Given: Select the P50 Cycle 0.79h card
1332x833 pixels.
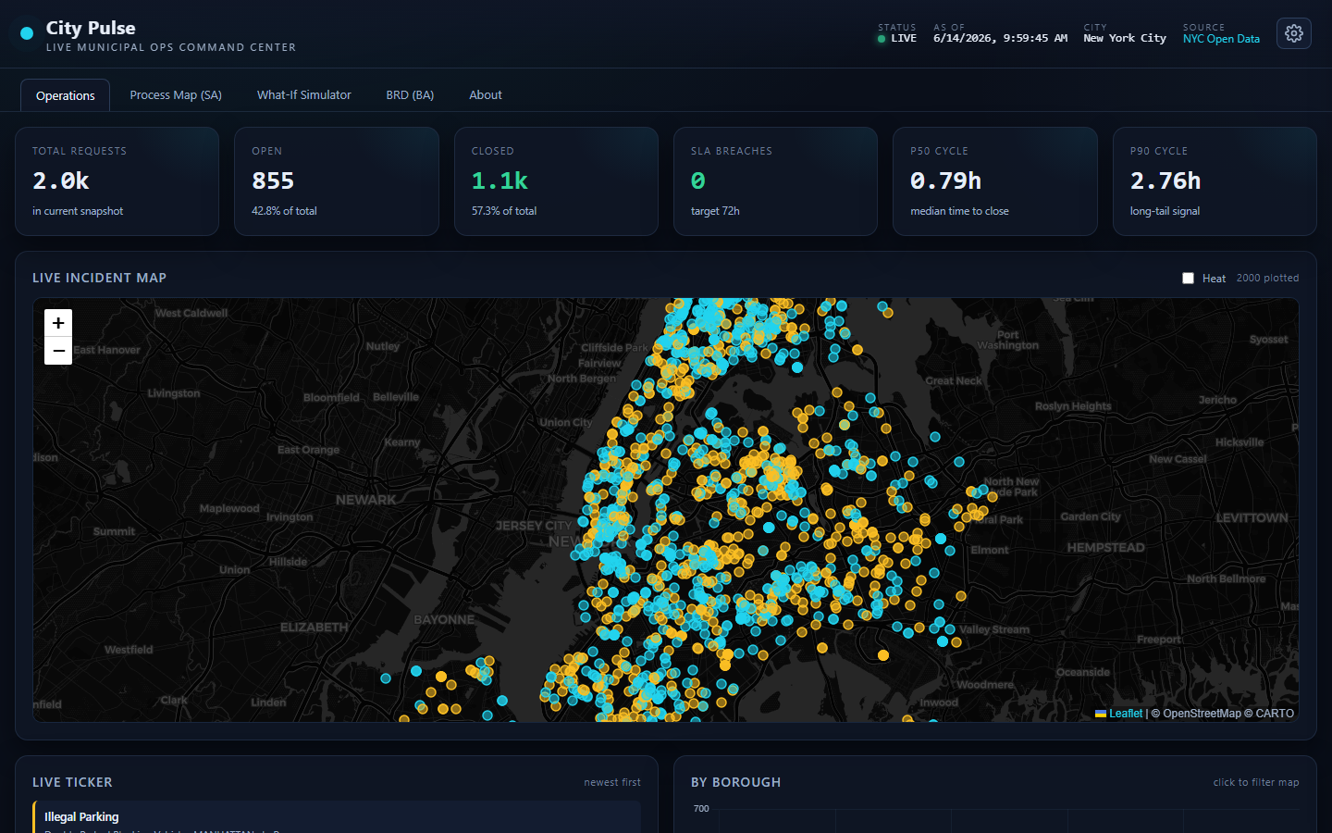Looking at the screenshot, I should click(x=995, y=181).
